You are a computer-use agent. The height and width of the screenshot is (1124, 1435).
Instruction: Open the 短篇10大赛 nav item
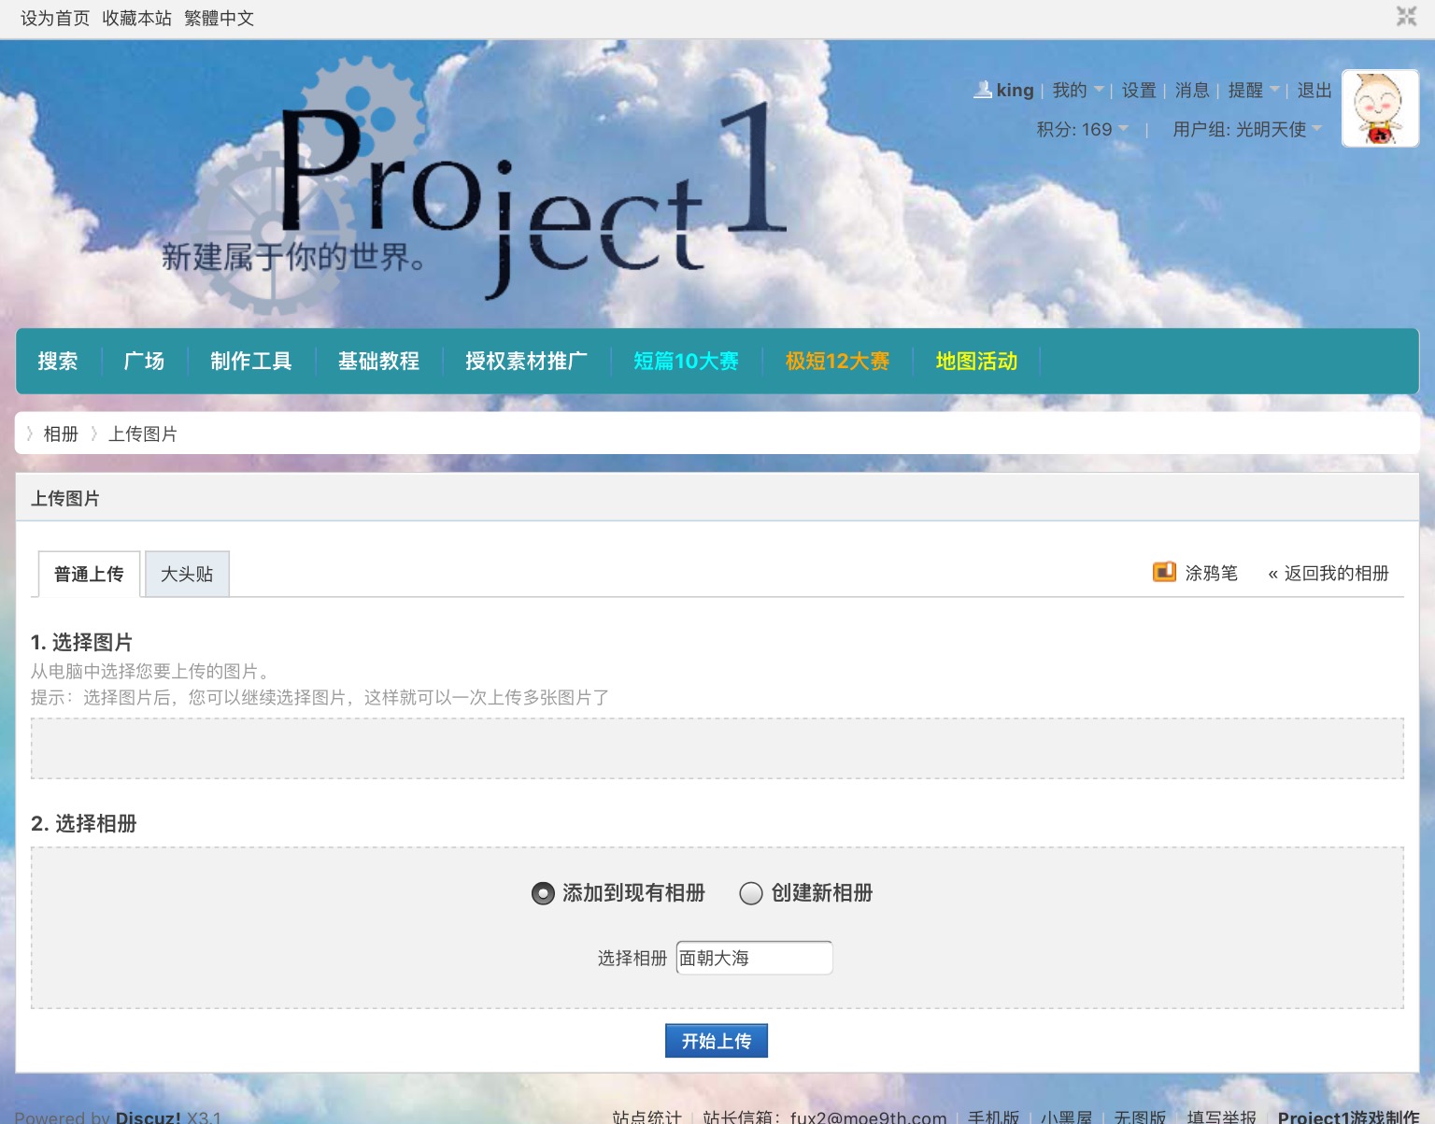pyautogui.click(x=687, y=361)
